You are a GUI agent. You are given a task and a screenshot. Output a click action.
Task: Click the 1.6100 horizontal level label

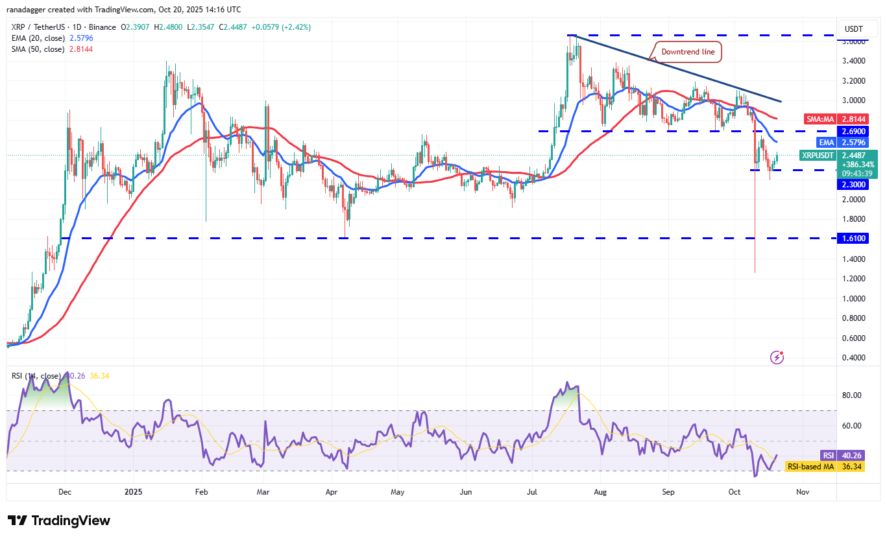pyautogui.click(x=853, y=239)
